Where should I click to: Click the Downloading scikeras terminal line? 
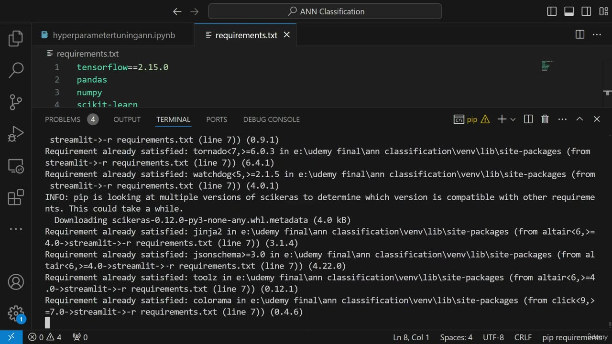pyautogui.click(x=202, y=220)
